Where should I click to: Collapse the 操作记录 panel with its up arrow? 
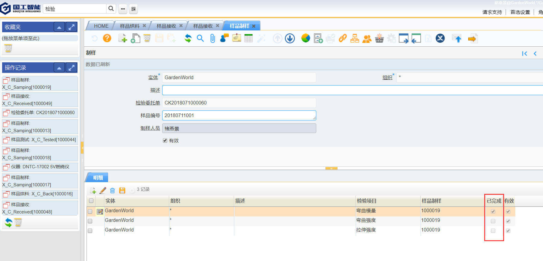tap(59, 68)
